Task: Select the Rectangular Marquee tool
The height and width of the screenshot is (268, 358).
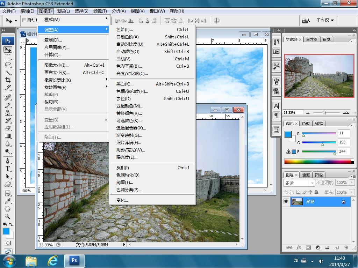Action: 8,57
